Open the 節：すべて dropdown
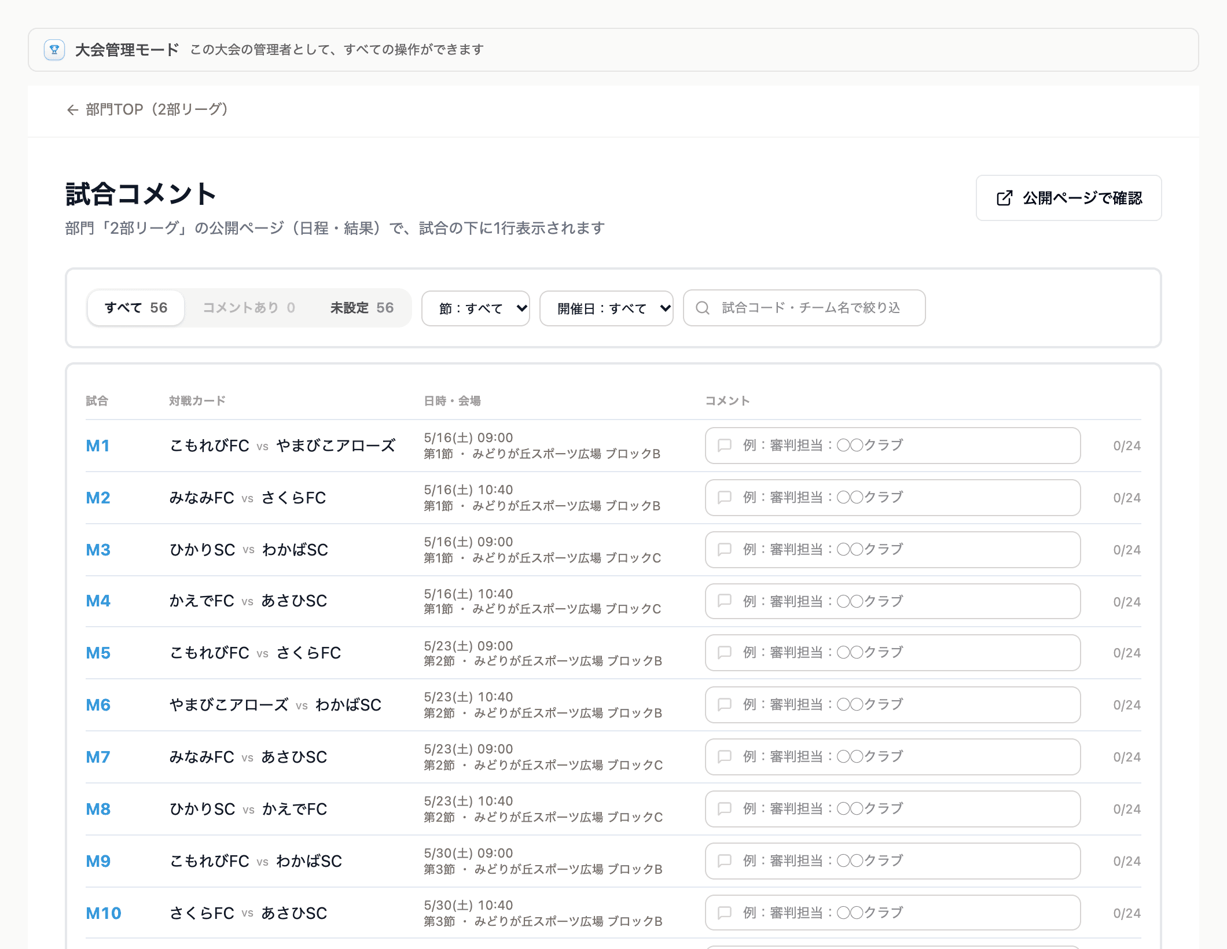This screenshot has width=1227, height=949. click(x=476, y=308)
